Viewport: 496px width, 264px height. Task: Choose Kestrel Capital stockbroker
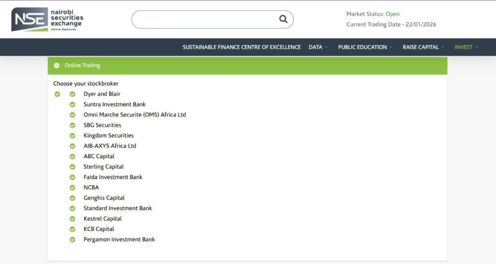[x=103, y=218]
